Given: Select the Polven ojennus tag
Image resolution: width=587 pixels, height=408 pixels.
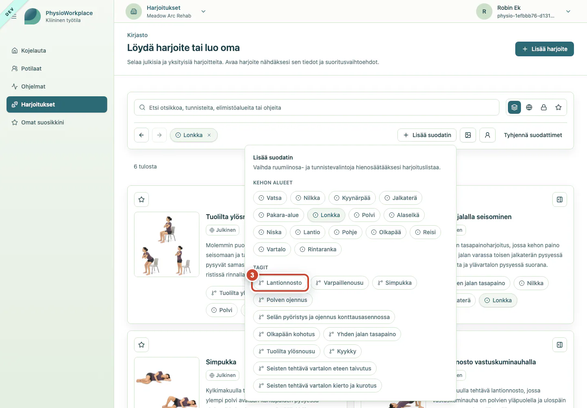Looking at the screenshot, I should [283, 300].
